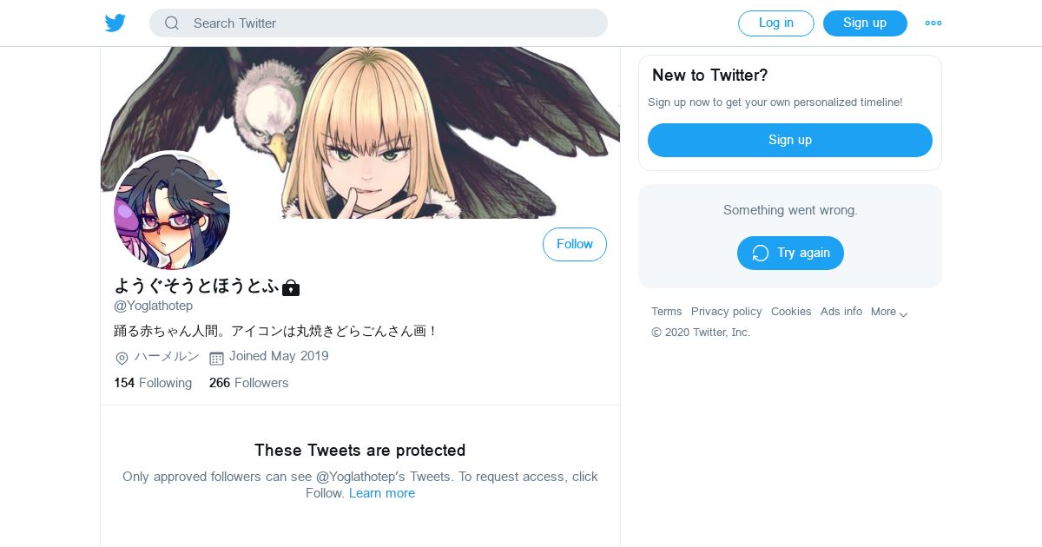Click in the Search Twitter field
This screenshot has width=1042, height=547.
[x=379, y=23]
